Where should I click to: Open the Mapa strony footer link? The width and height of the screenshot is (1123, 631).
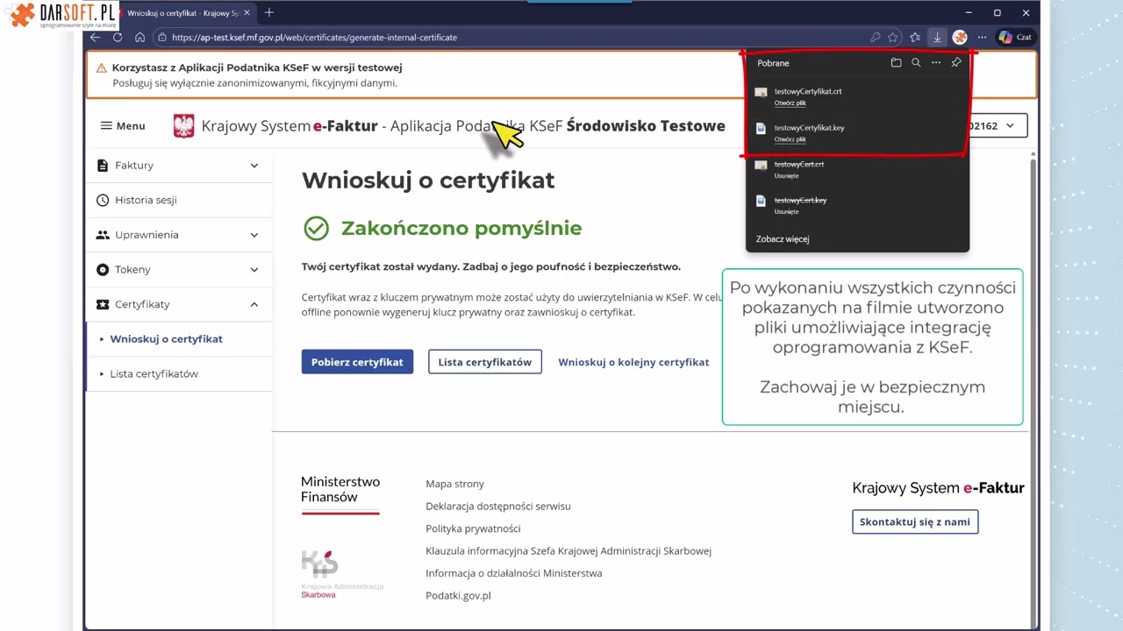454,484
